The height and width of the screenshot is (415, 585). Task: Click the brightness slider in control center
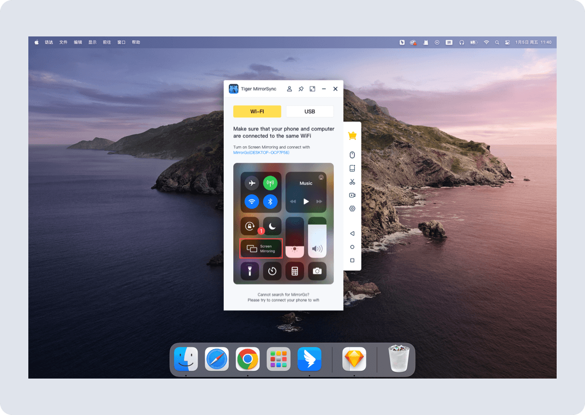295,237
